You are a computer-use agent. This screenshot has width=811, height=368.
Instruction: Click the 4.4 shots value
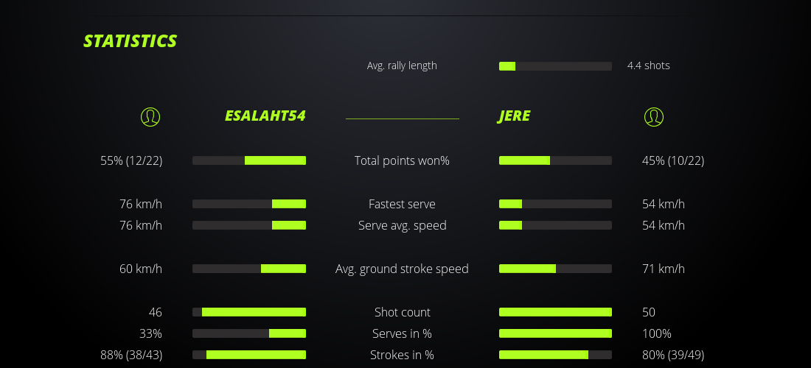pos(648,66)
